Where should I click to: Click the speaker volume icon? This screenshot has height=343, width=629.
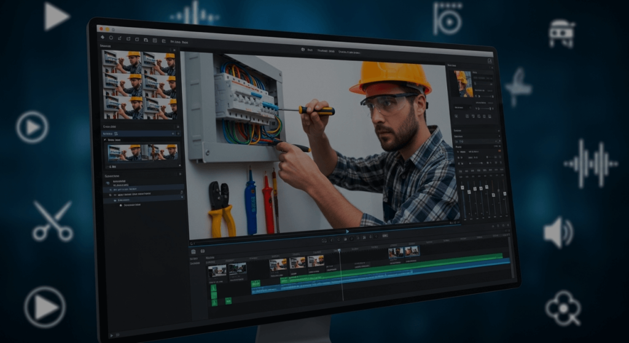click(558, 233)
